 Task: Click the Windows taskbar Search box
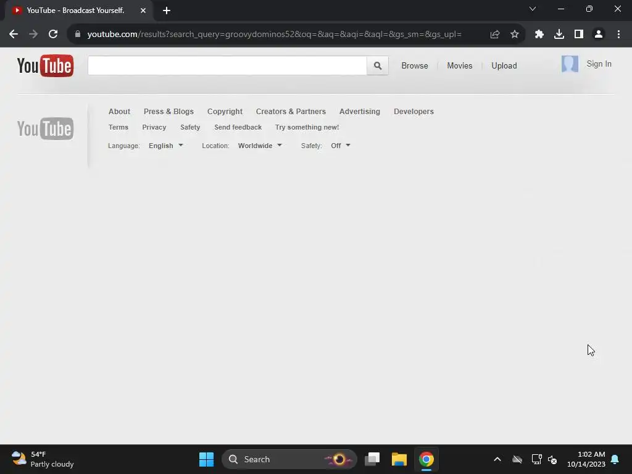(289, 459)
